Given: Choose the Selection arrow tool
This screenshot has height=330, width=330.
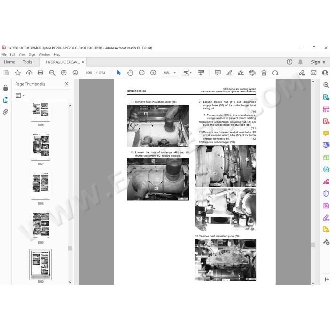Looking at the screenshot, I should (119, 73).
